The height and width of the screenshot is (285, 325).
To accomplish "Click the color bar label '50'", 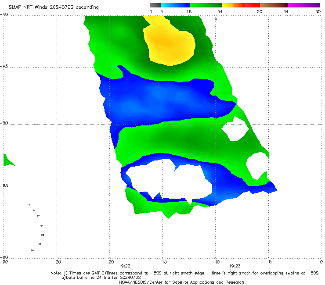I will (x=260, y=11).
